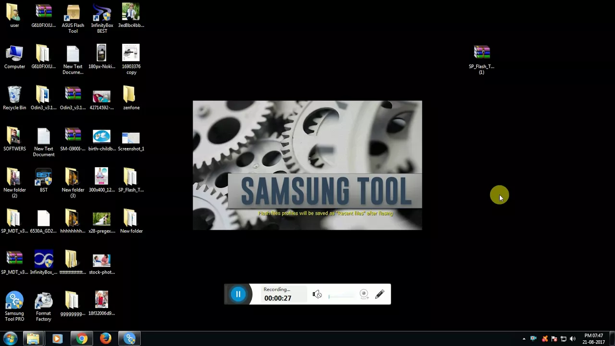Open the screen recorder tray icon
The height and width of the screenshot is (346, 615).
point(533,339)
